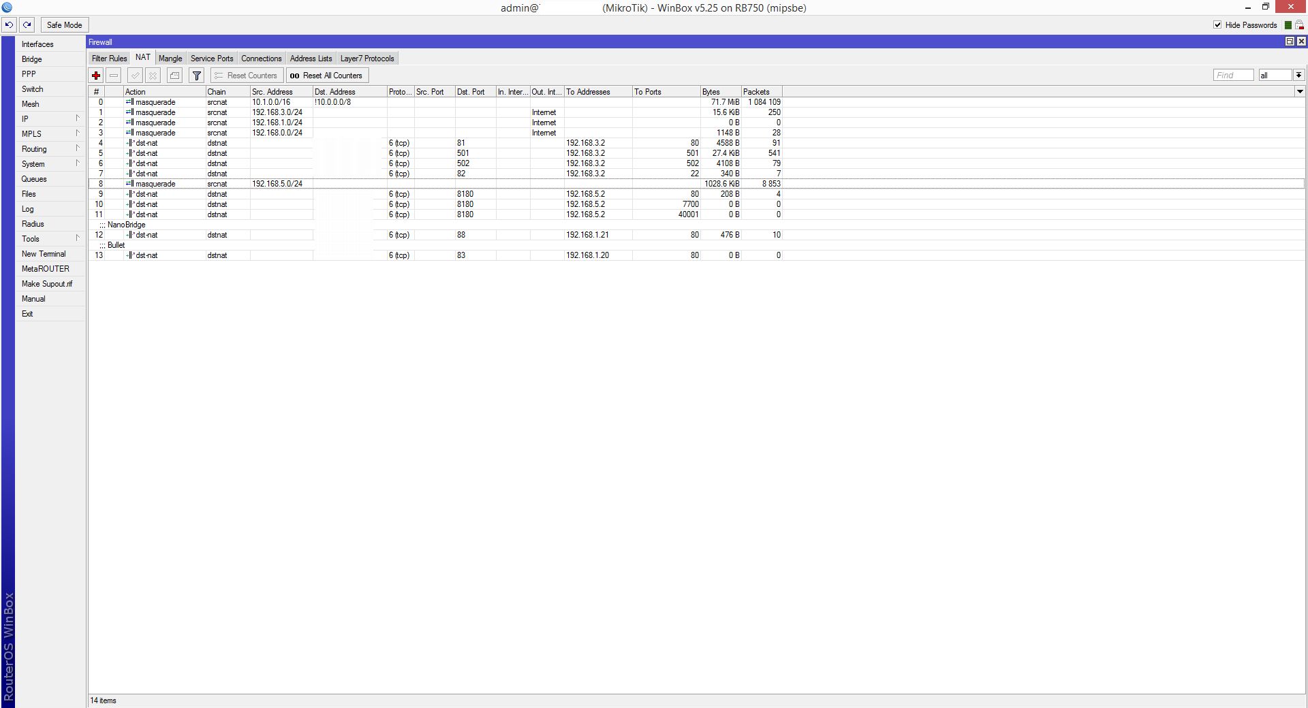Click dst-nat icon of rule 4
Image resolution: width=1308 pixels, height=708 pixels.
[130, 143]
